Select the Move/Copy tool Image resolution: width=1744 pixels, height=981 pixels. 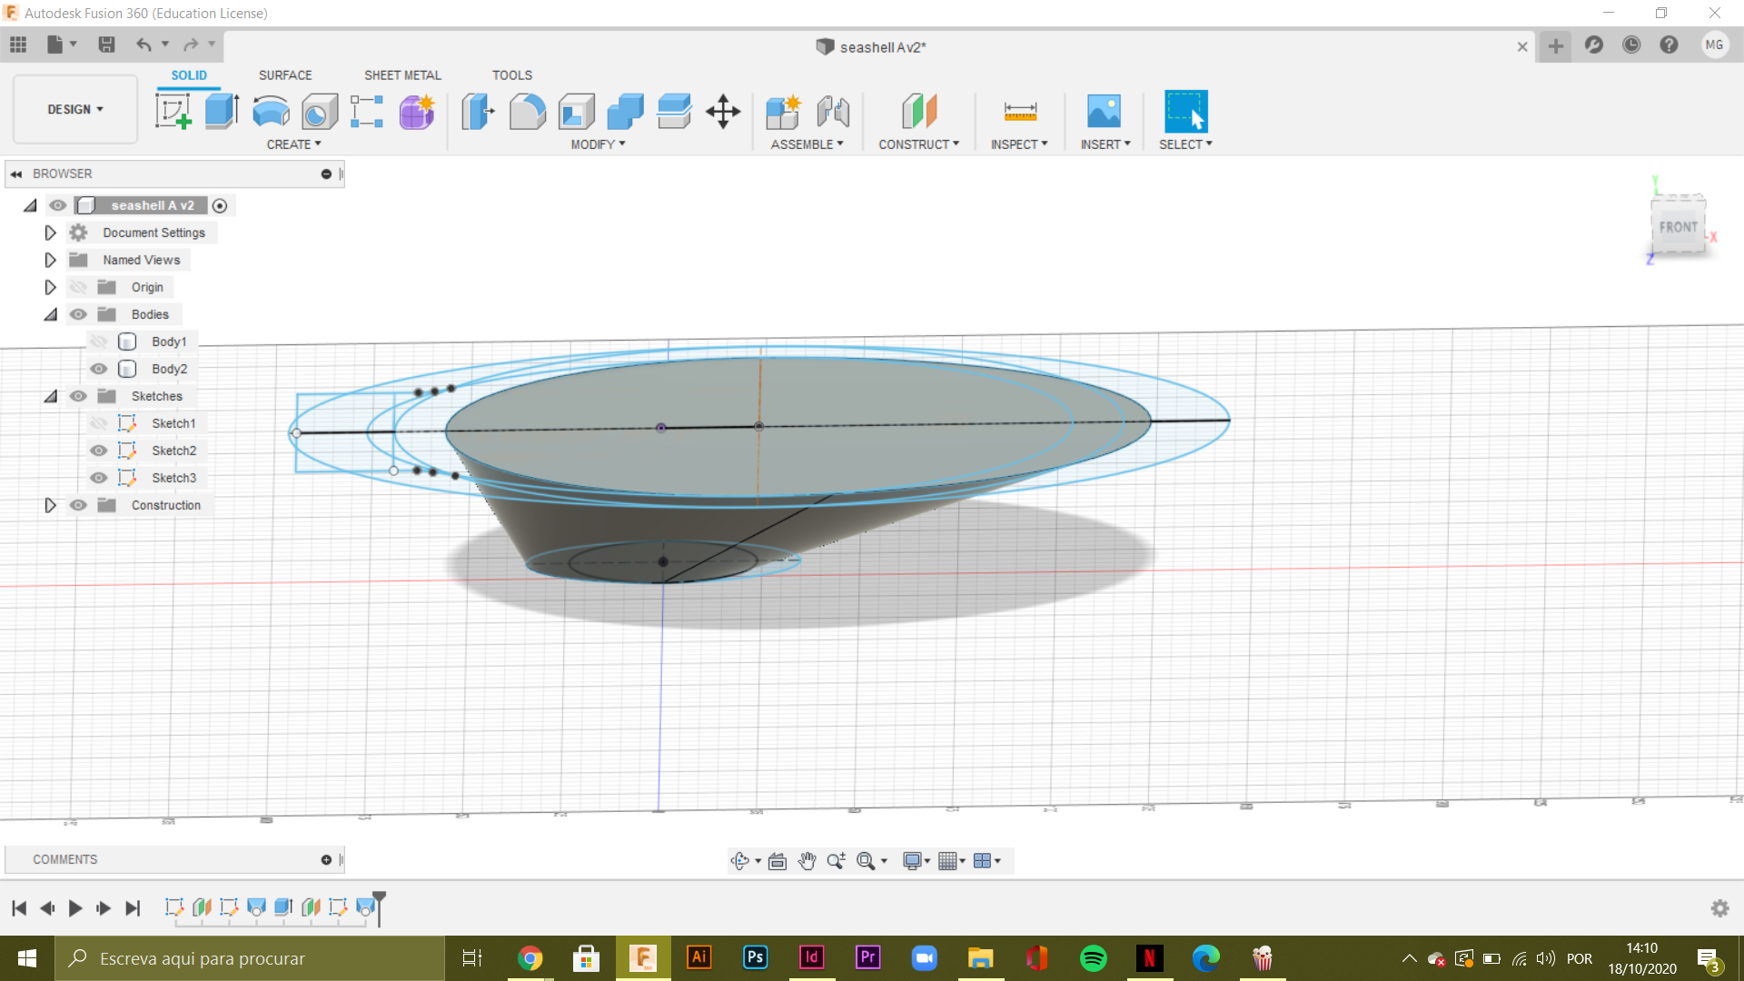724,111
